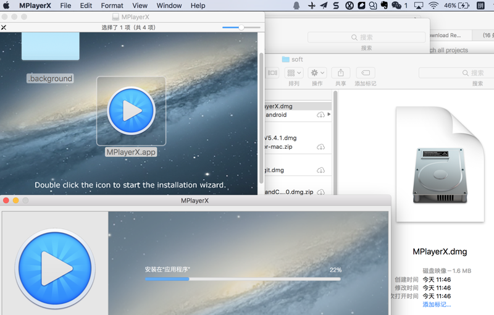Click the black note pencil menu bar icon

(x=361, y=6)
